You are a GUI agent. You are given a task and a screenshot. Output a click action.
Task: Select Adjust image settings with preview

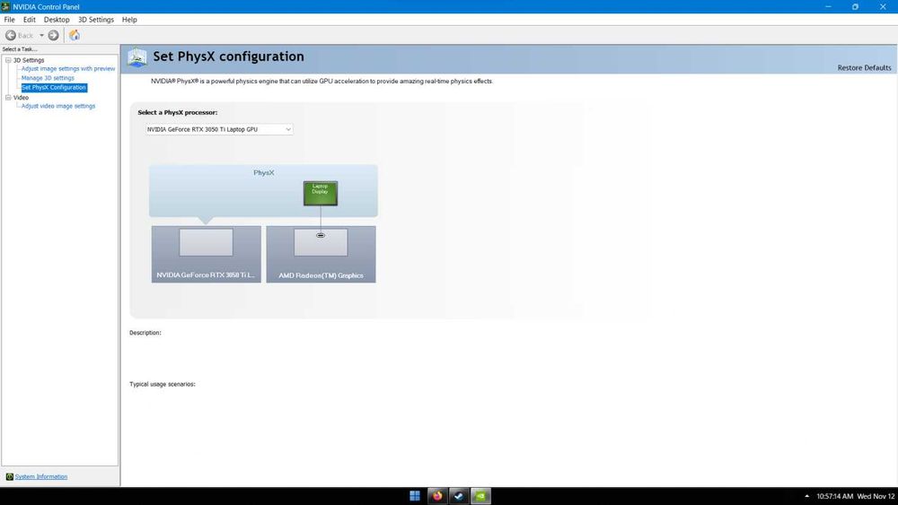tap(68, 69)
